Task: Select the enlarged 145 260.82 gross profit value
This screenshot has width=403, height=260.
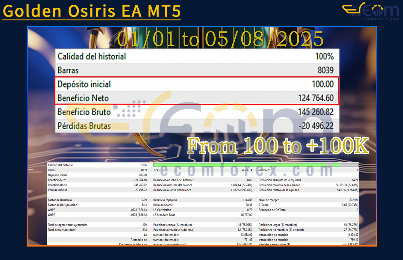Action: point(316,112)
